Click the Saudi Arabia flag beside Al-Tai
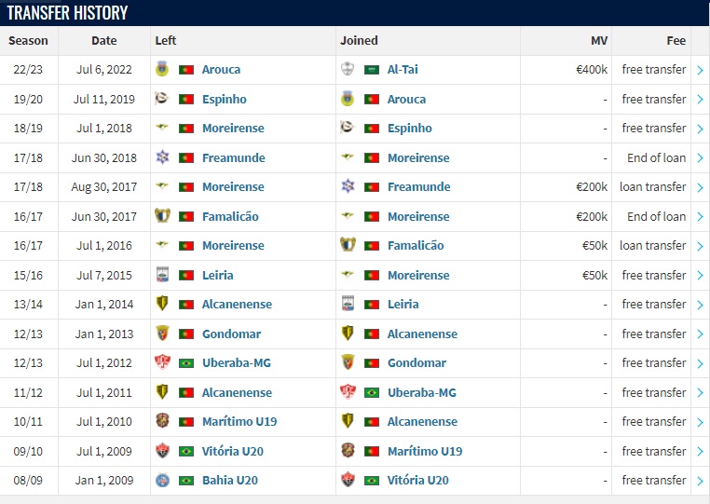Screen dimensions: 710x504 372,70
